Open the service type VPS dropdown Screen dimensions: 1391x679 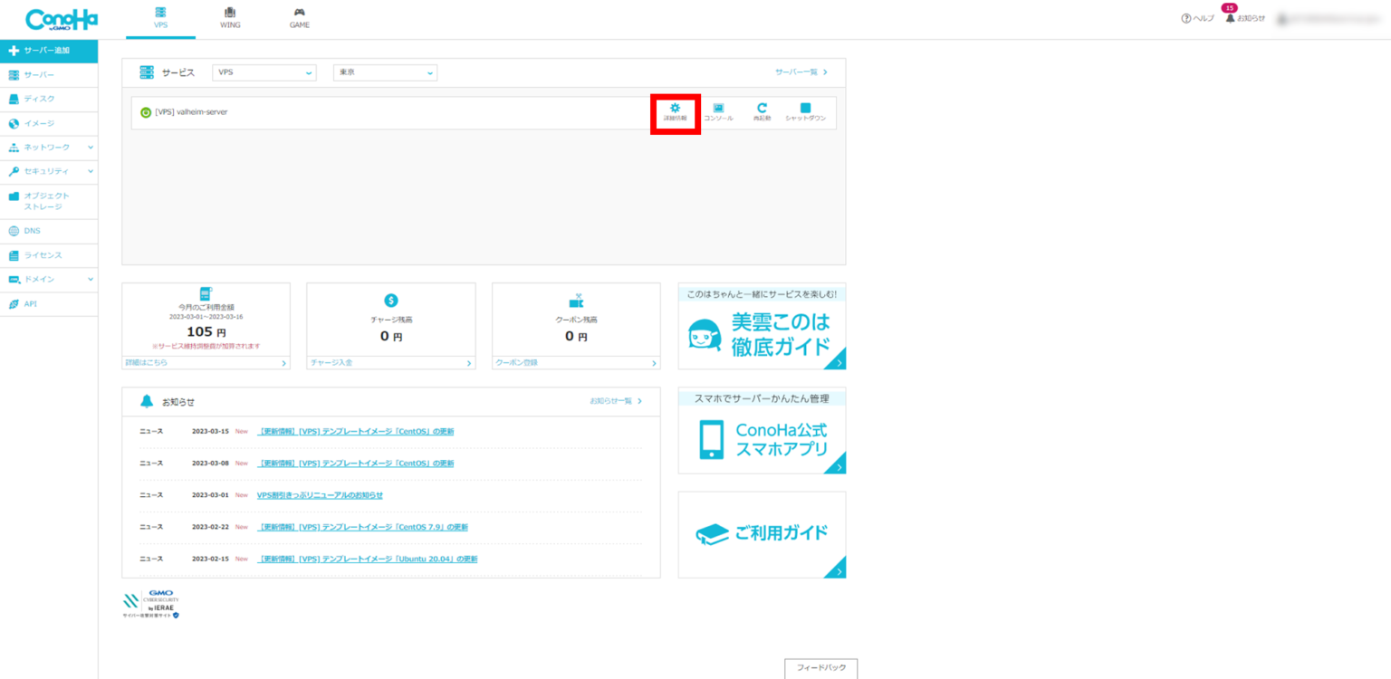click(264, 72)
